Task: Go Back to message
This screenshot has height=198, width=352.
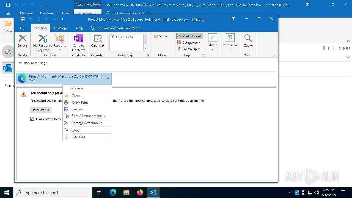Action: point(33,63)
